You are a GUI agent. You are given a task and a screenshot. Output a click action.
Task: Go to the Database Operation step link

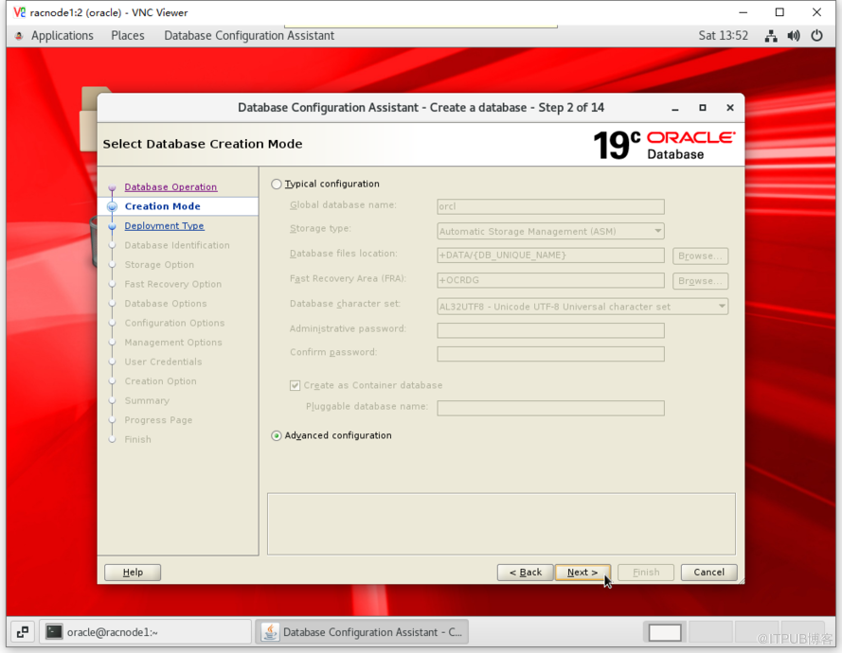pyautogui.click(x=170, y=187)
